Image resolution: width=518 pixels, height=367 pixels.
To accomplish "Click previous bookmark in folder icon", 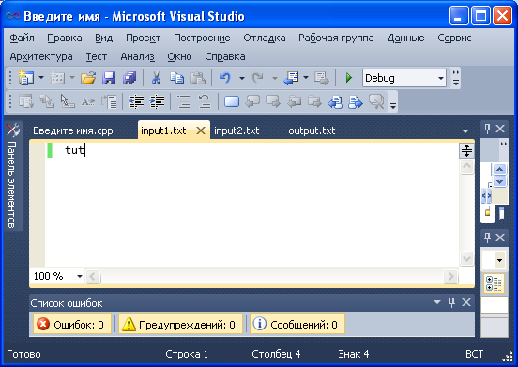I will click(294, 101).
